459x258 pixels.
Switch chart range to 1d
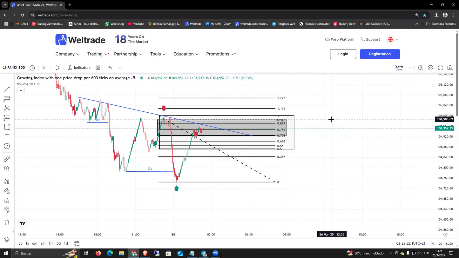click(66, 243)
